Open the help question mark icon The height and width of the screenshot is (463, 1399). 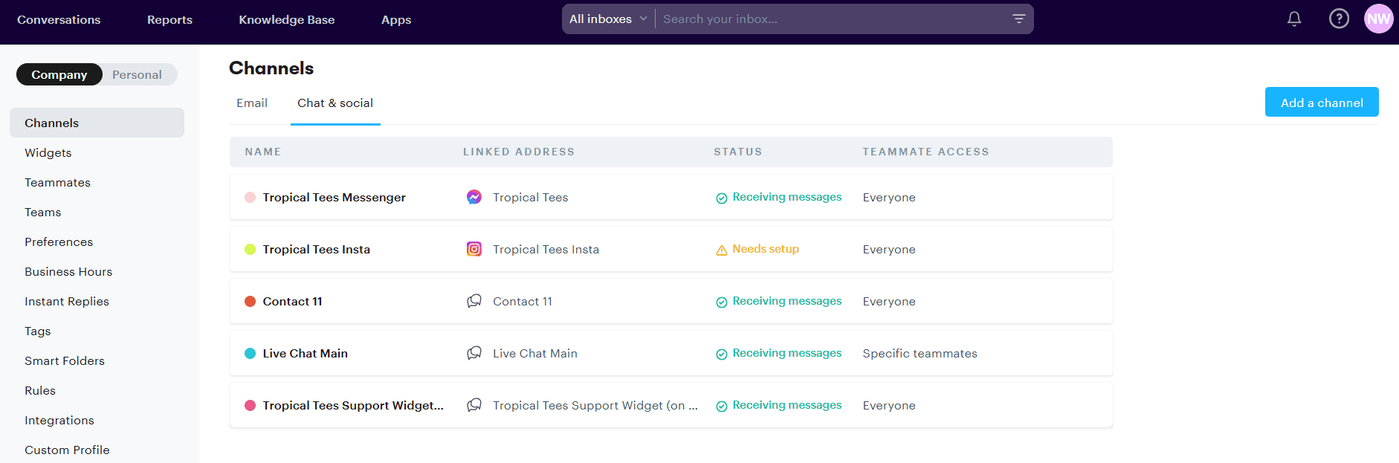(1339, 19)
